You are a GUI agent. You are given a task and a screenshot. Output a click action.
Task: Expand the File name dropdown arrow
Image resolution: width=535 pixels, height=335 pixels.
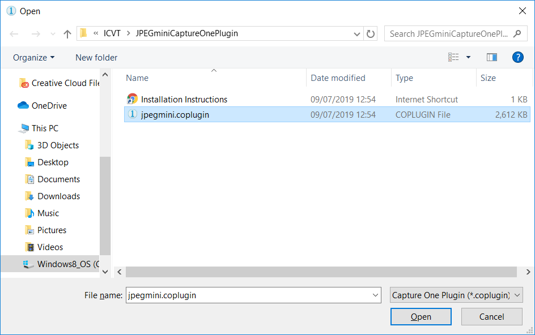point(376,295)
